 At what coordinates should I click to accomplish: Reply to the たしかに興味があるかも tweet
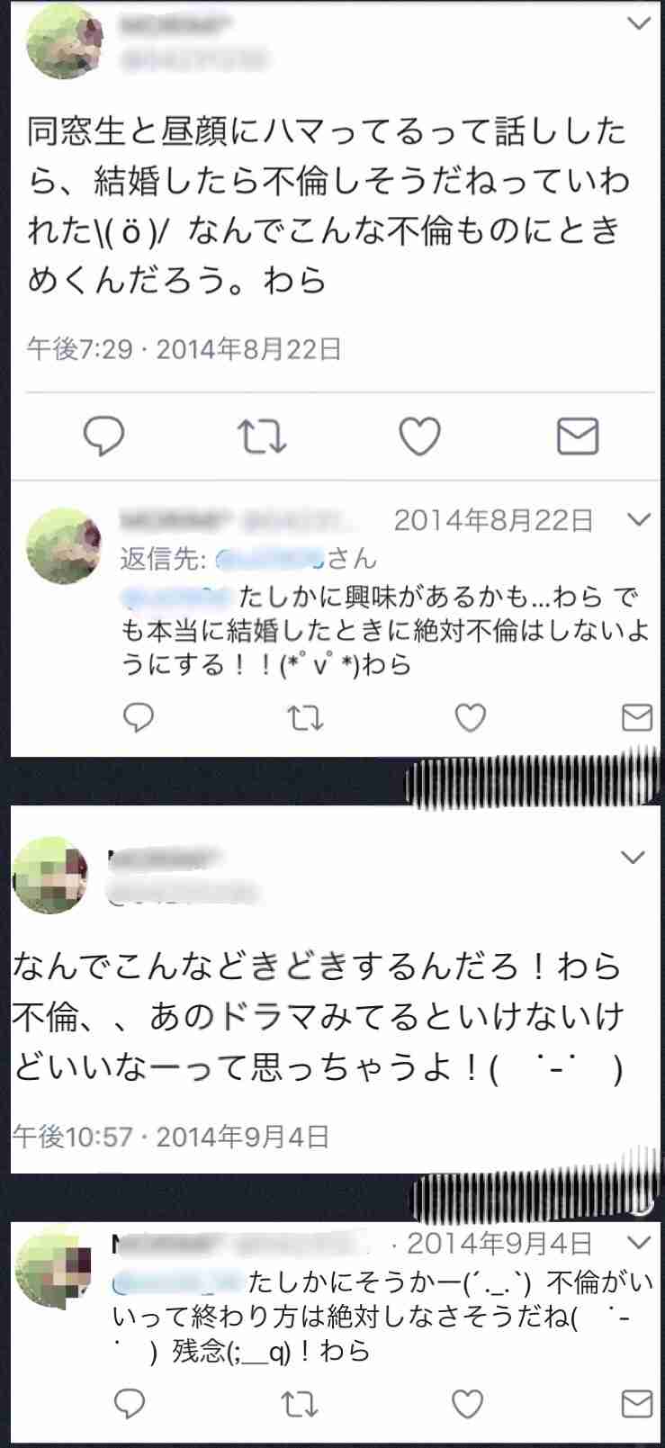tap(138, 717)
